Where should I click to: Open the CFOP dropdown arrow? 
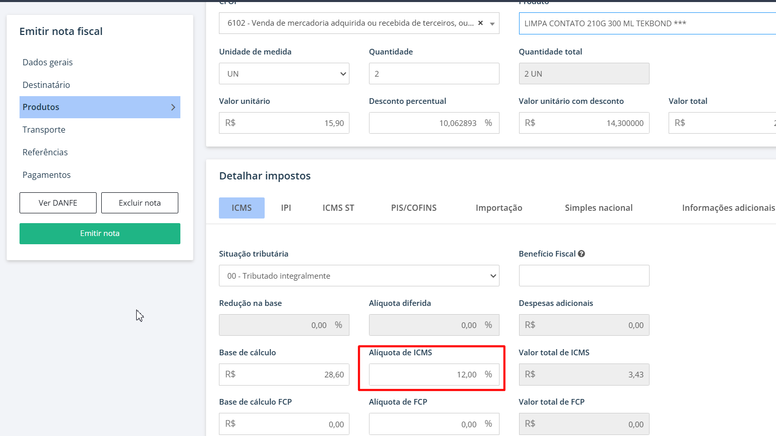492,24
